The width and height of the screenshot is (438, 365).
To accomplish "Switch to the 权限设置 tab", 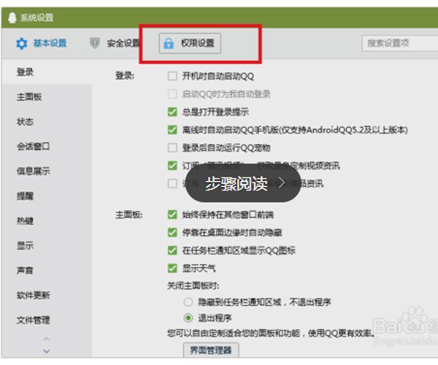I will coord(190,43).
